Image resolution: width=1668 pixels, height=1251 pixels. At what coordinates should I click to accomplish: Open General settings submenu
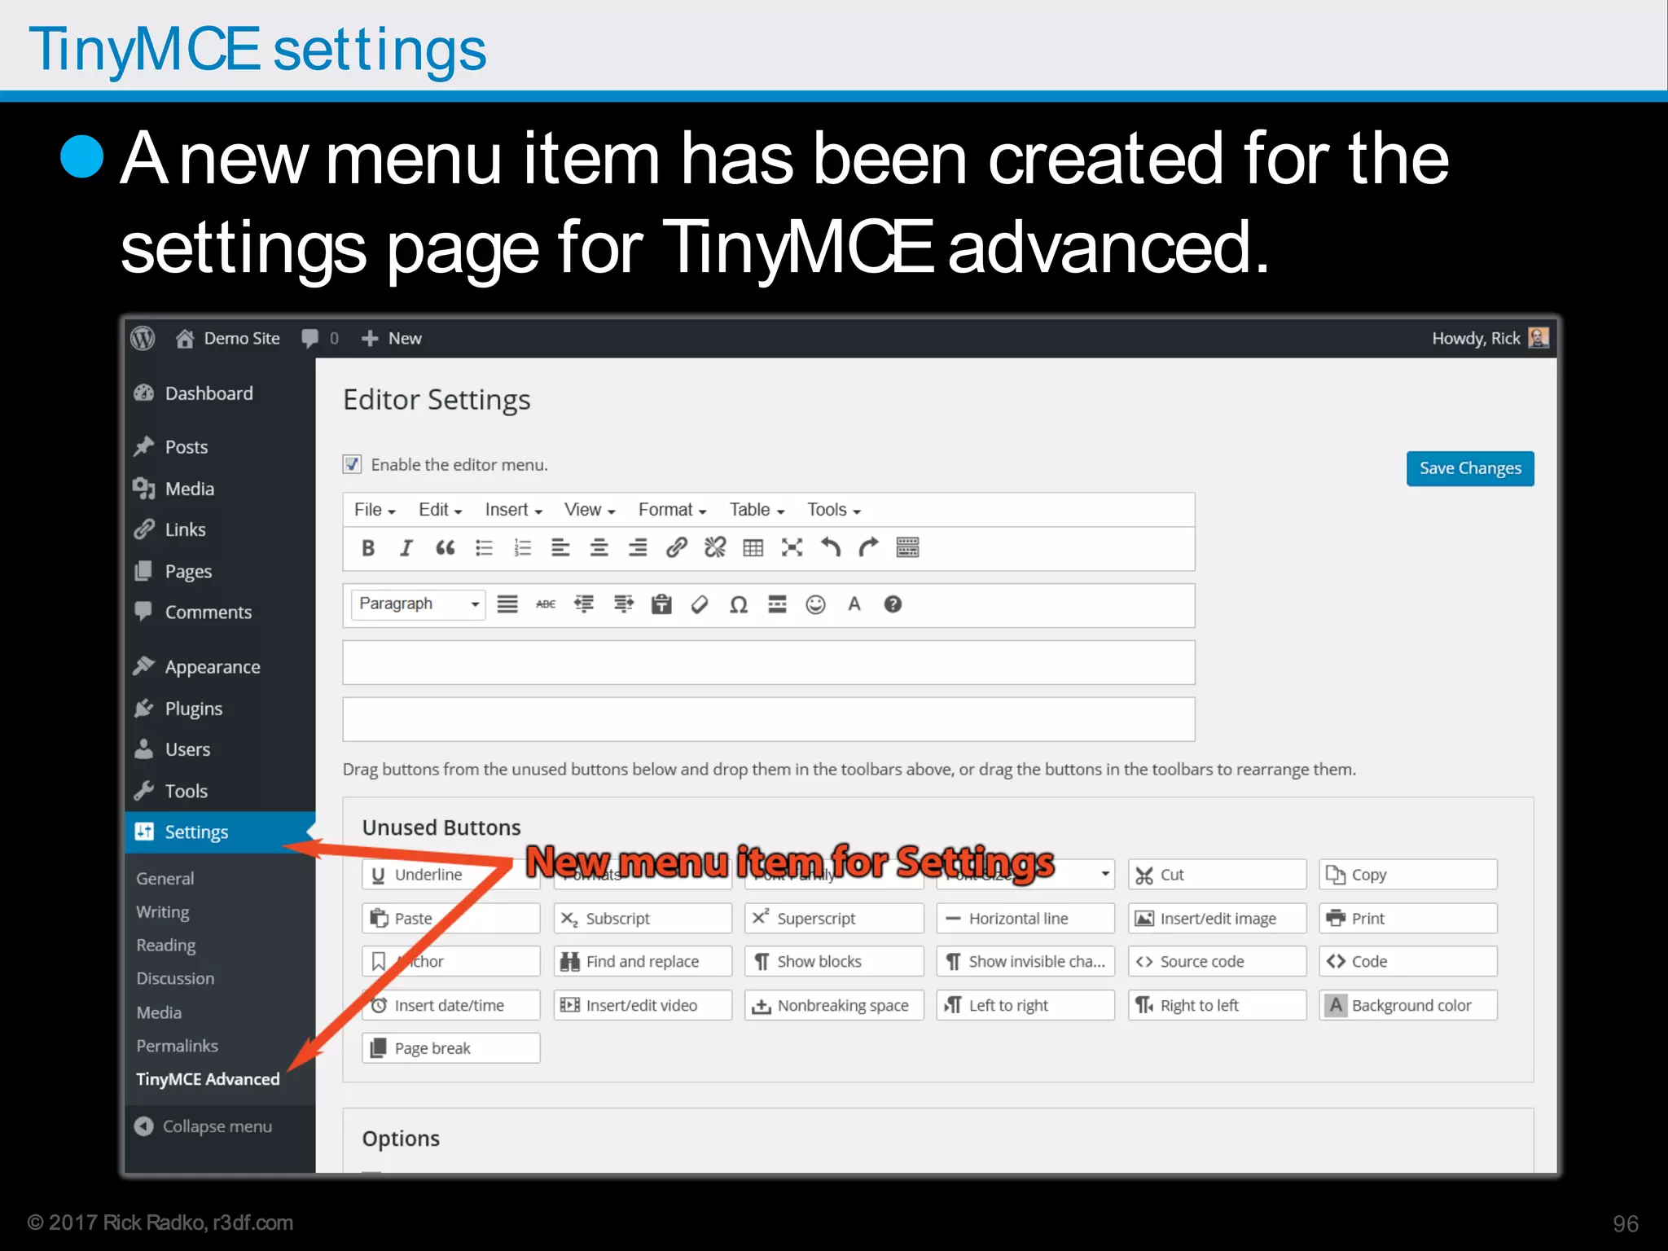coord(165,879)
